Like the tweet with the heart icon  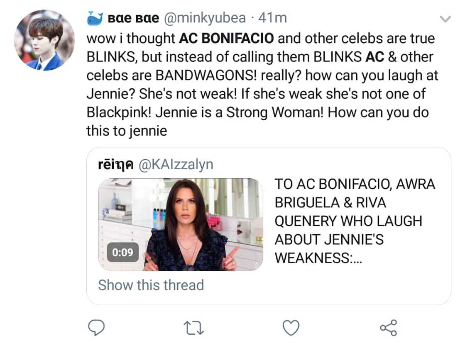(291, 328)
